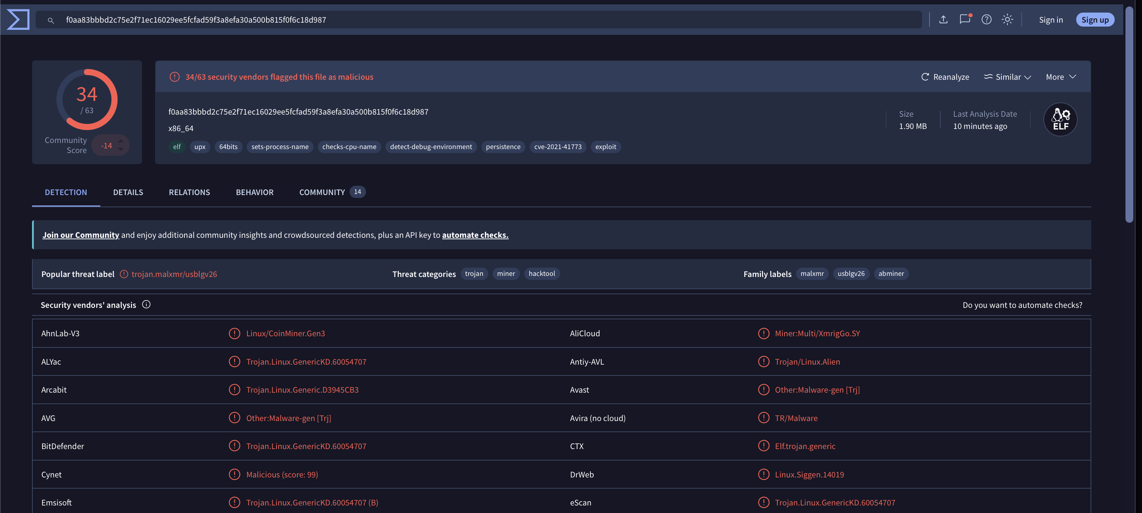Image resolution: width=1142 pixels, height=513 pixels.
Task: Click the AhnLab-V3 detection alert icon
Action: pyautogui.click(x=234, y=333)
